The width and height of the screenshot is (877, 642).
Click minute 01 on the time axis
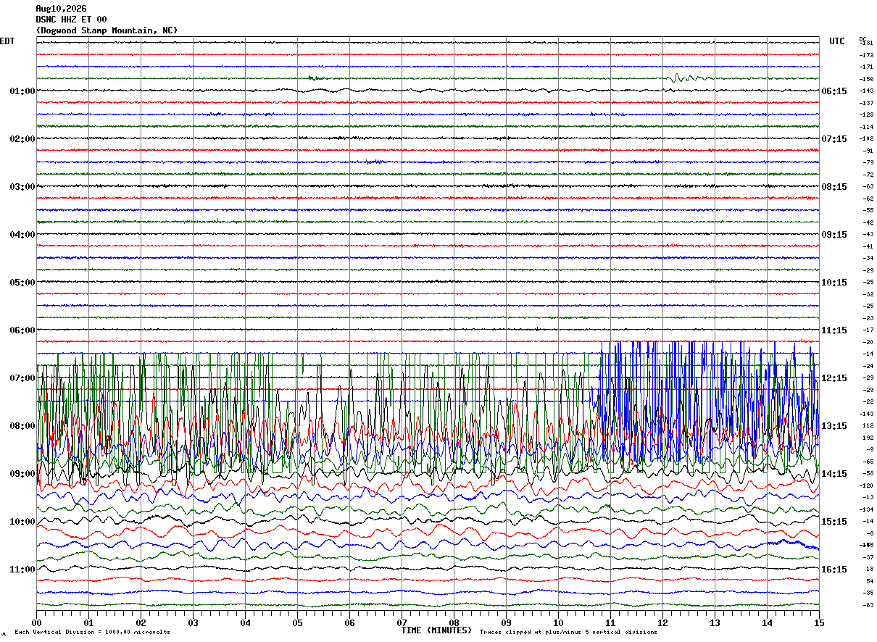pyautogui.click(x=88, y=622)
